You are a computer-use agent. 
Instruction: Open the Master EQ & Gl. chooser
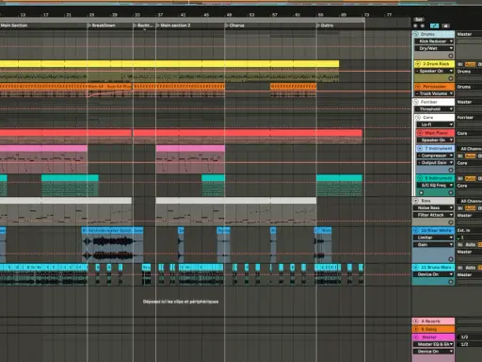[434, 344]
